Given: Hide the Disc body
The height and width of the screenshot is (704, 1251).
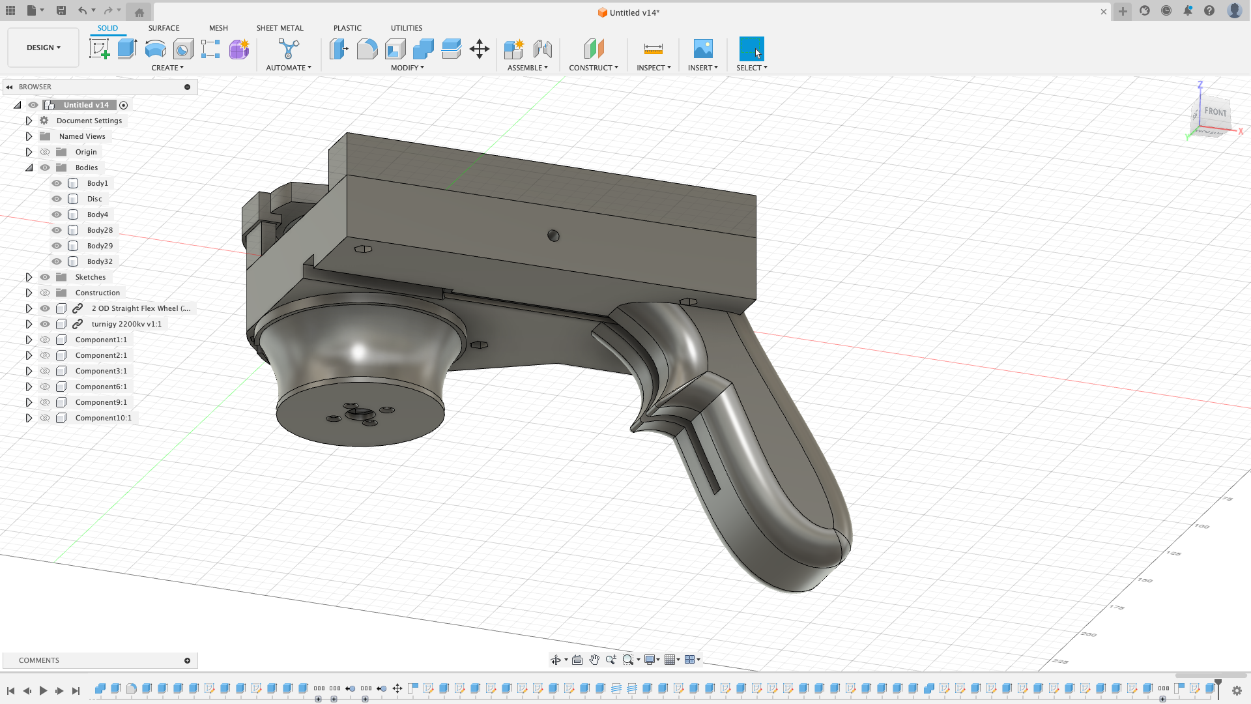Looking at the screenshot, I should [57, 199].
